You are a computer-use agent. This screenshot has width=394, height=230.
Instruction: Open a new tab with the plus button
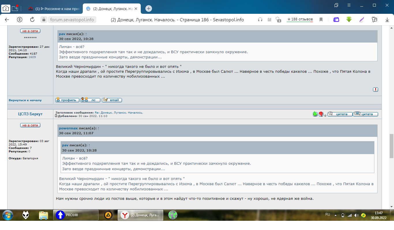click(x=149, y=9)
